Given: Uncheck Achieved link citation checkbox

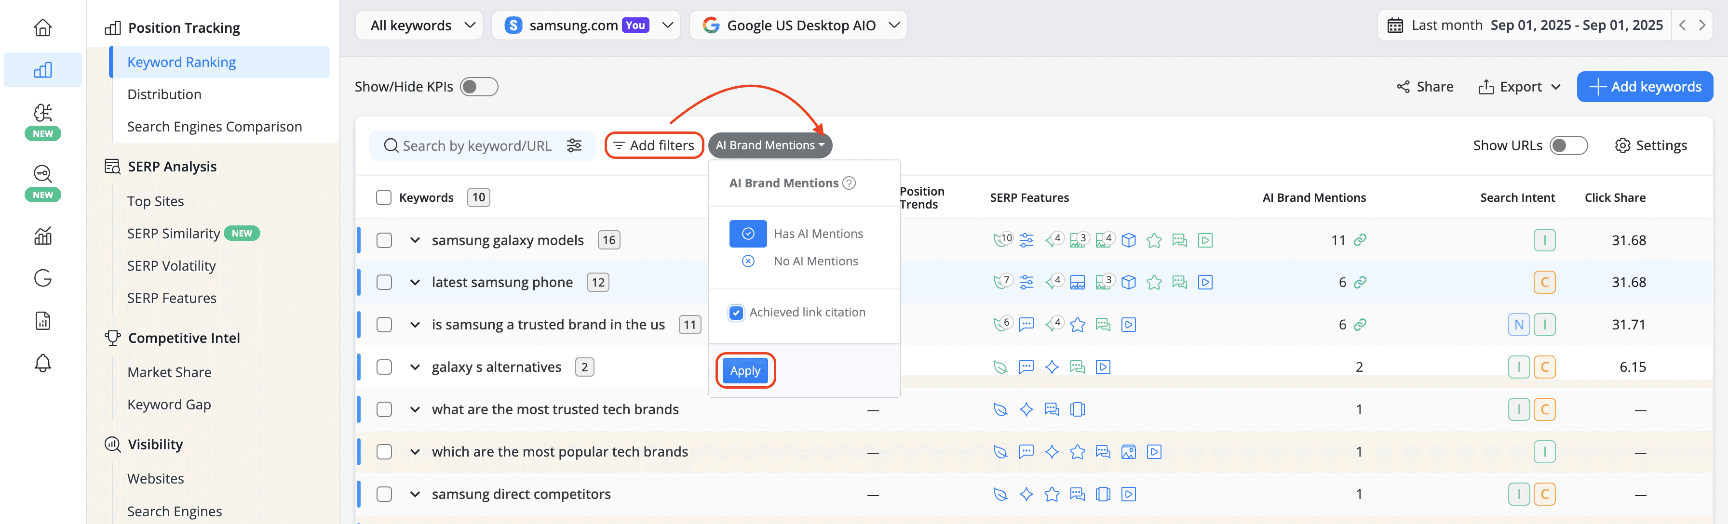Looking at the screenshot, I should pos(736,312).
